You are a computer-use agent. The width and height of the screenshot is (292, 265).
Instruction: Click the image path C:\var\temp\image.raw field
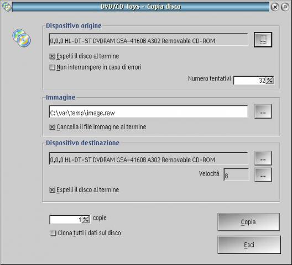pos(148,112)
